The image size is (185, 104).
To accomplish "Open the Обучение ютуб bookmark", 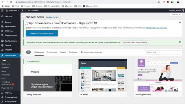I will coord(90,6).
